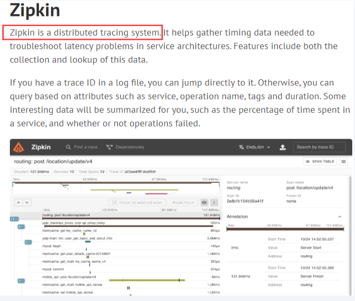This screenshot has width=355, height=301.
Task: Click the Services 10 label
Action: (x=64, y=172)
